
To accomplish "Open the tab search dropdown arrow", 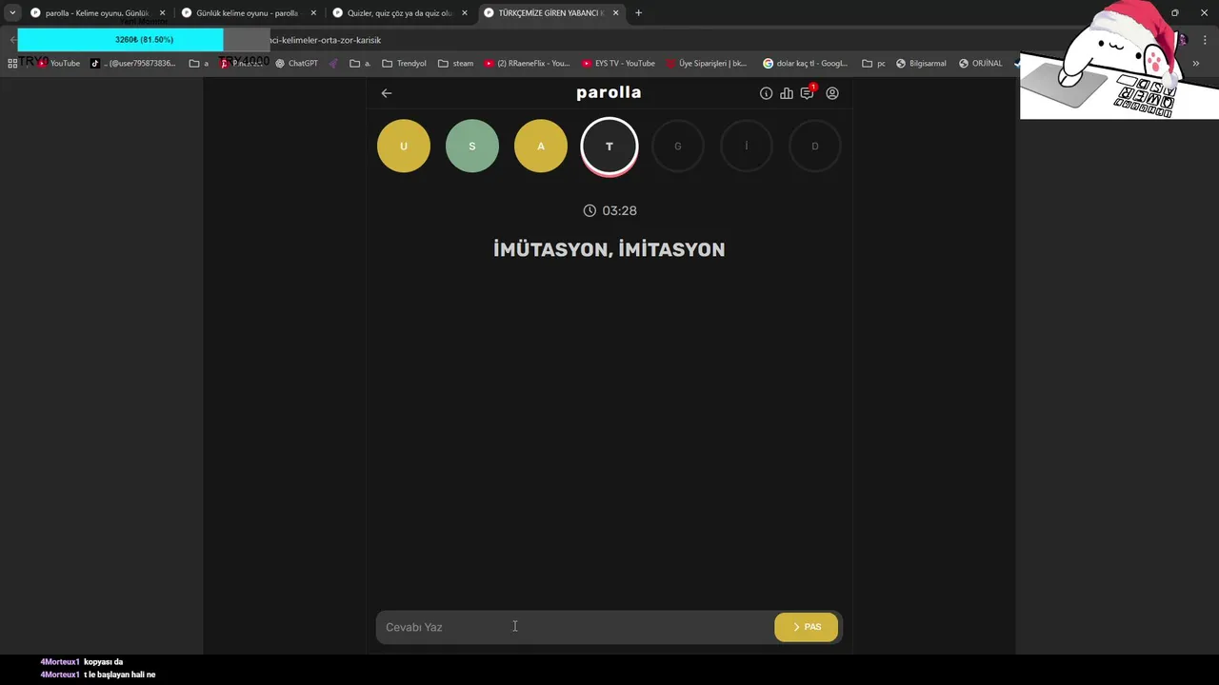I will [x=12, y=12].
